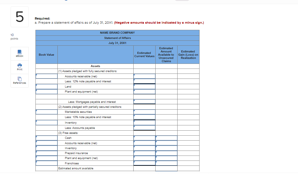The image size is (298, 174).
Task: Click unsecured claims field for free Inventory
Action: [166, 148]
